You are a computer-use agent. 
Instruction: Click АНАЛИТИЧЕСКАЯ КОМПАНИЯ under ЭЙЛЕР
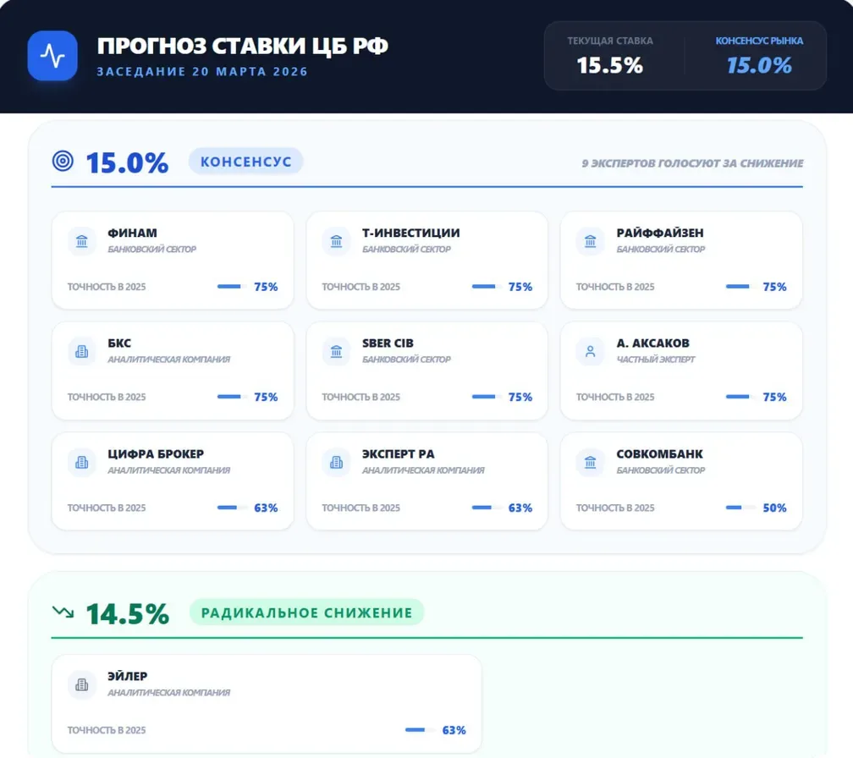[x=168, y=693]
